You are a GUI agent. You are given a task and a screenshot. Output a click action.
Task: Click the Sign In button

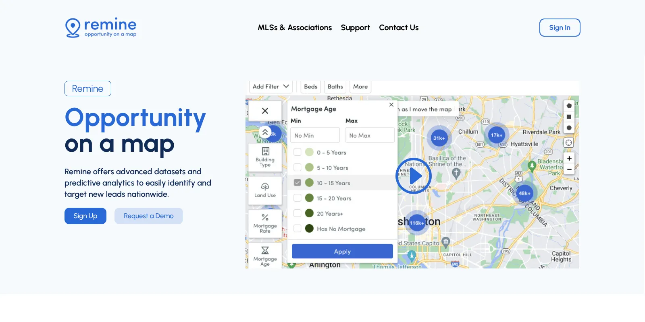(x=560, y=28)
